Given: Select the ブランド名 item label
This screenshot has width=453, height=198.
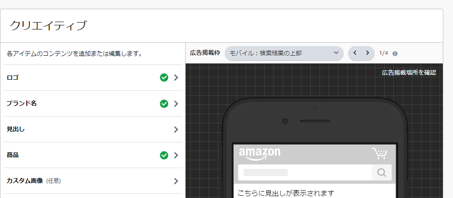Looking at the screenshot, I should coord(22,104).
